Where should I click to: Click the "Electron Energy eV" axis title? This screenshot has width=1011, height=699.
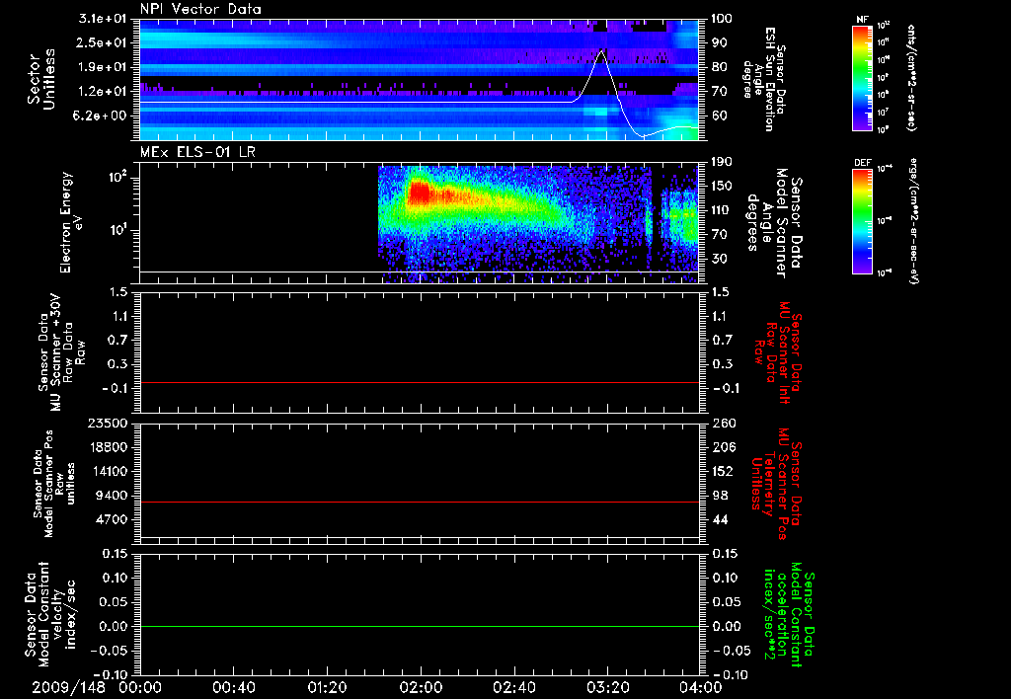72,222
